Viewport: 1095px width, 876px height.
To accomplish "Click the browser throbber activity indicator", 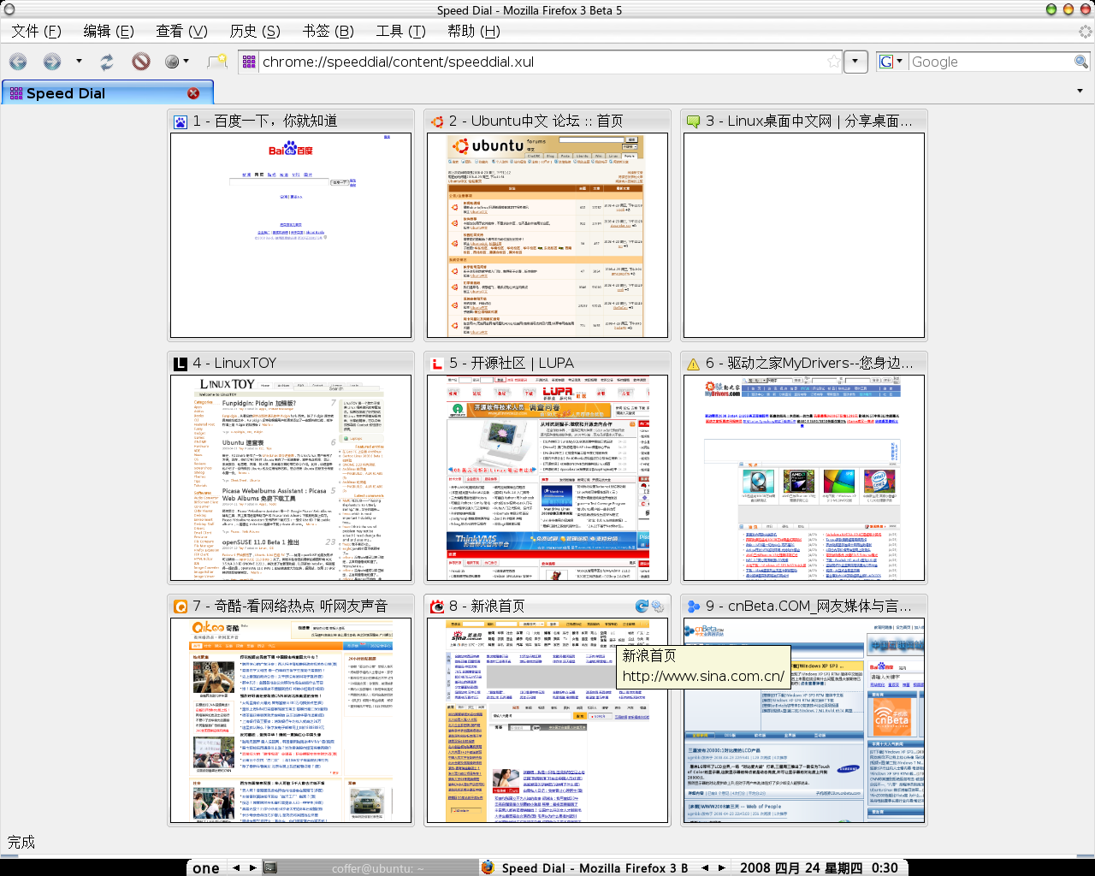I will coord(1085,32).
